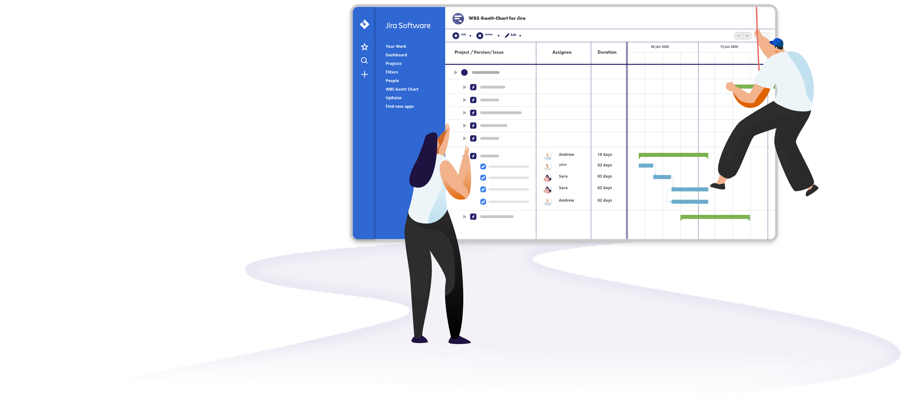Click the first epic lightning icon
The width and height of the screenshot is (901, 401).
[473, 87]
